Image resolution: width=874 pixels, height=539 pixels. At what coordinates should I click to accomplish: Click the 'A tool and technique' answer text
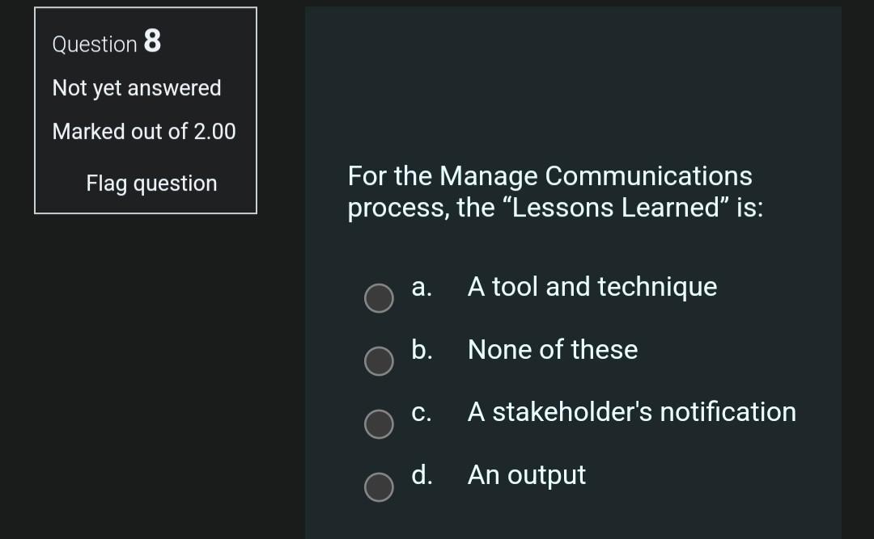coord(592,287)
